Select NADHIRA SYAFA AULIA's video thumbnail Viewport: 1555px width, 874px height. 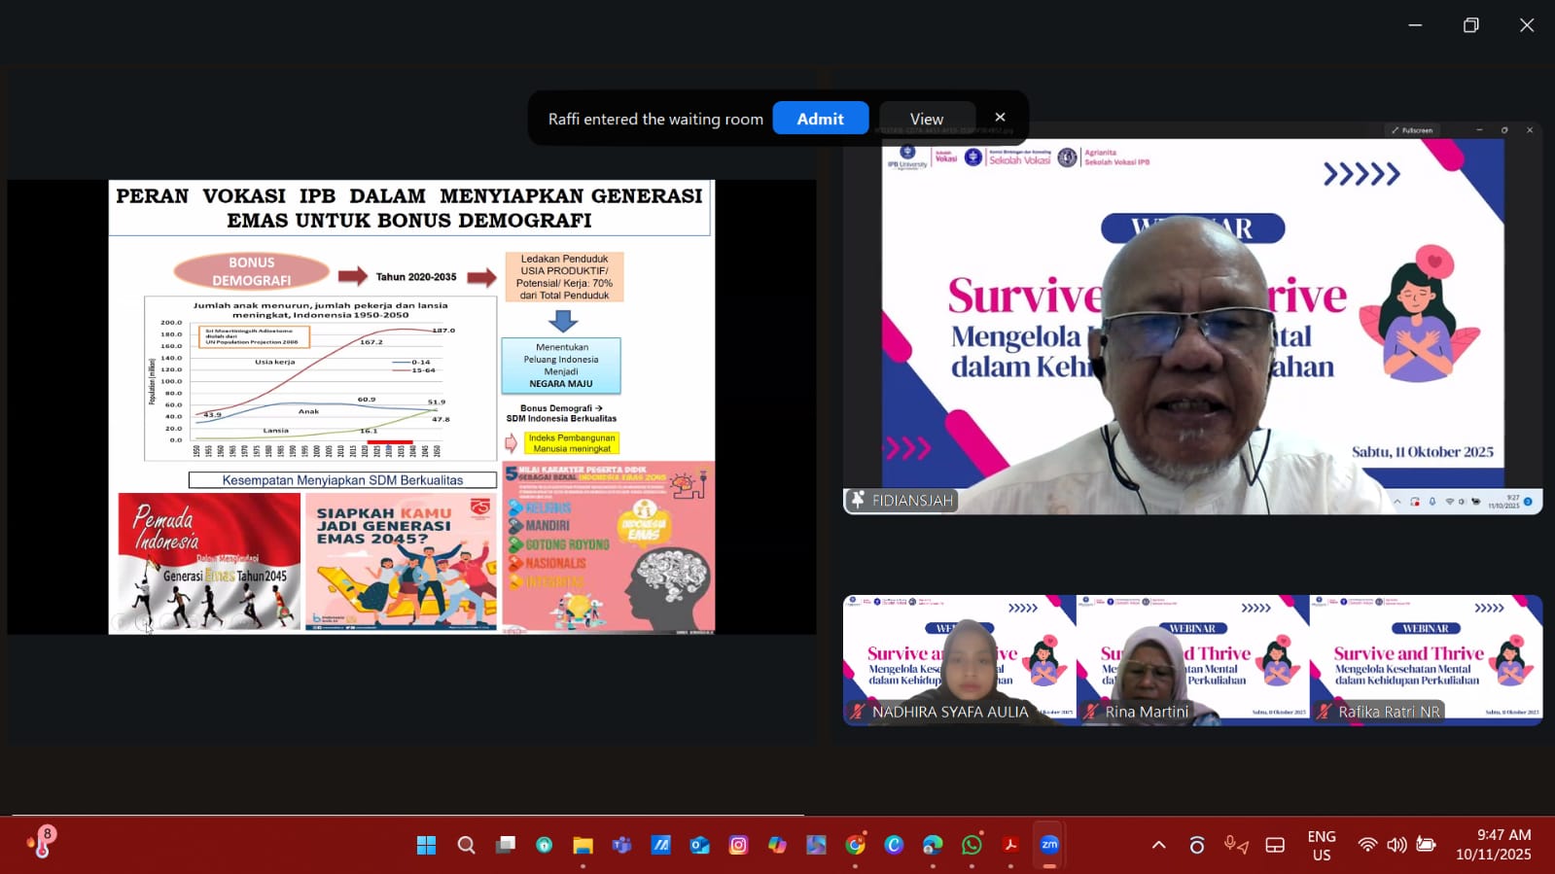pos(959,660)
